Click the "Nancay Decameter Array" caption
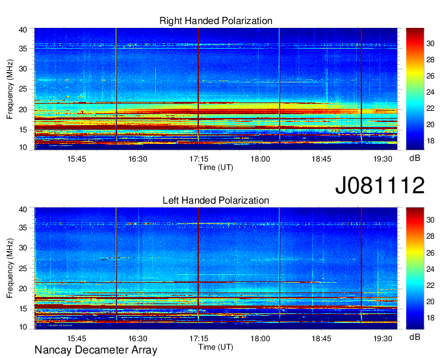The image size is (442, 358). pos(96,350)
